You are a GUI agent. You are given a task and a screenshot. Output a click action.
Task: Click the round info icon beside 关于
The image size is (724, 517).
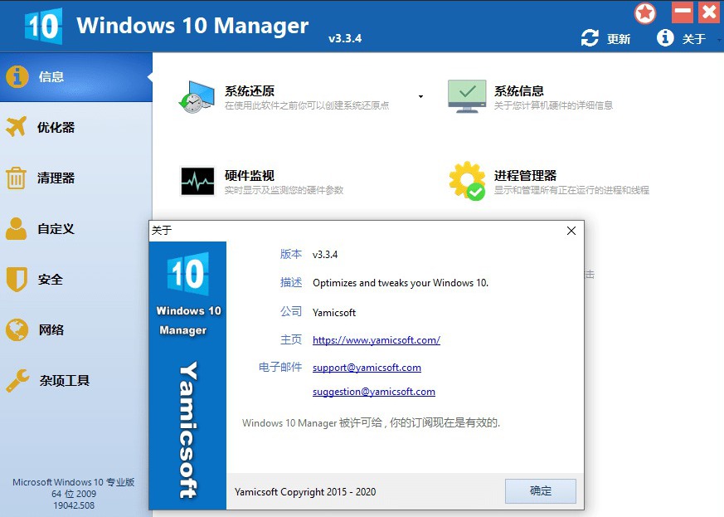(665, 37)
